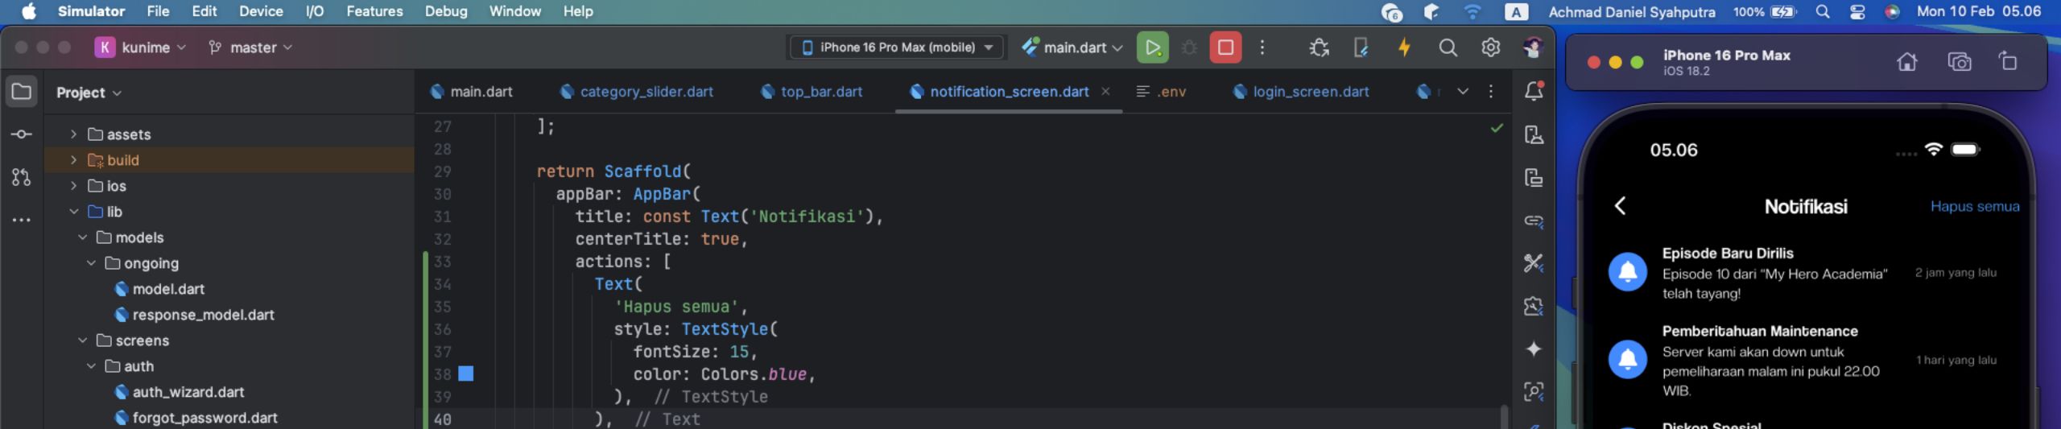Open the Notifications bell in right sidebar
This screenshot has height=429, width=2061.
point(1534,91)
